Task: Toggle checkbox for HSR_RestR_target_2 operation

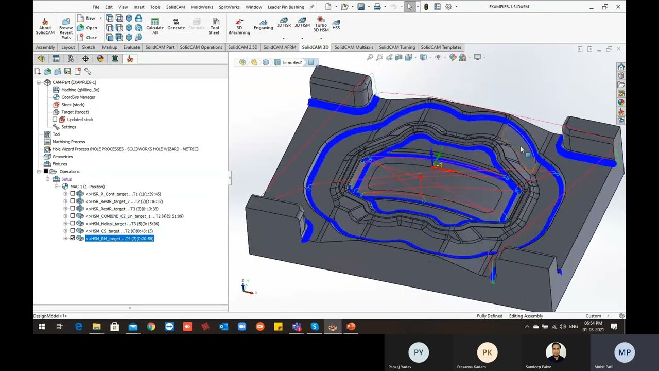Action: (73, 201)
